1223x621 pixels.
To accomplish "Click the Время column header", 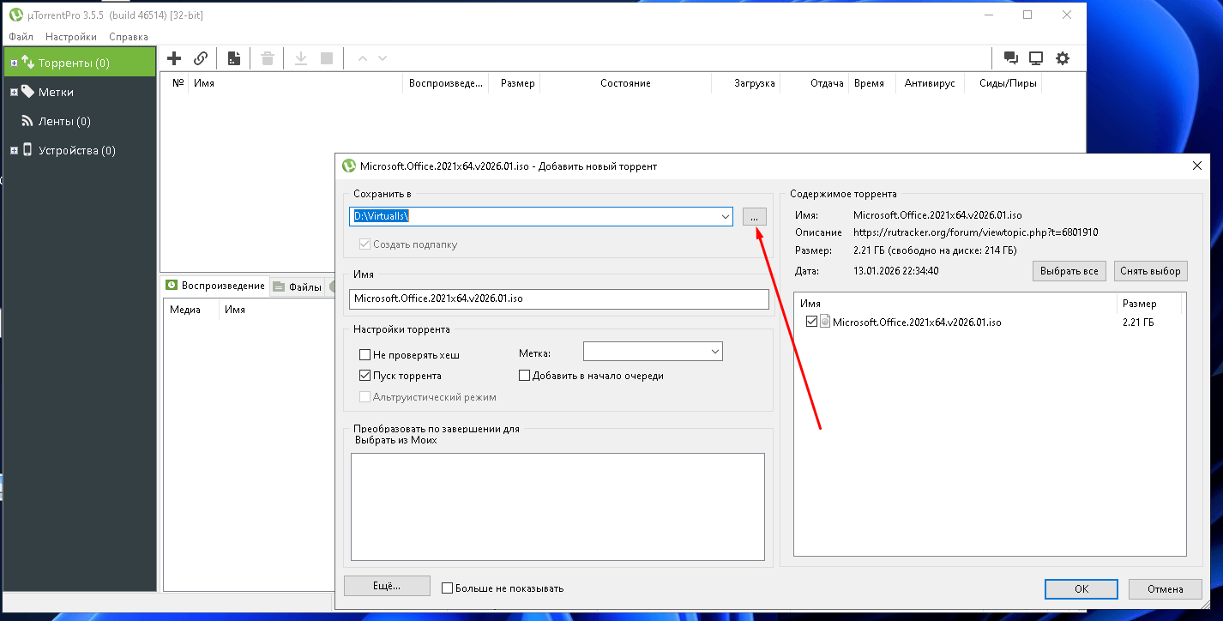I will tap(871, 83).
